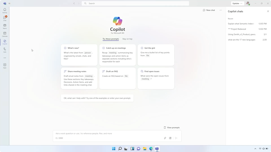Click the Send arrow icon
The width and height of the screenshot is (271, 152).
[x=176, y=138]
